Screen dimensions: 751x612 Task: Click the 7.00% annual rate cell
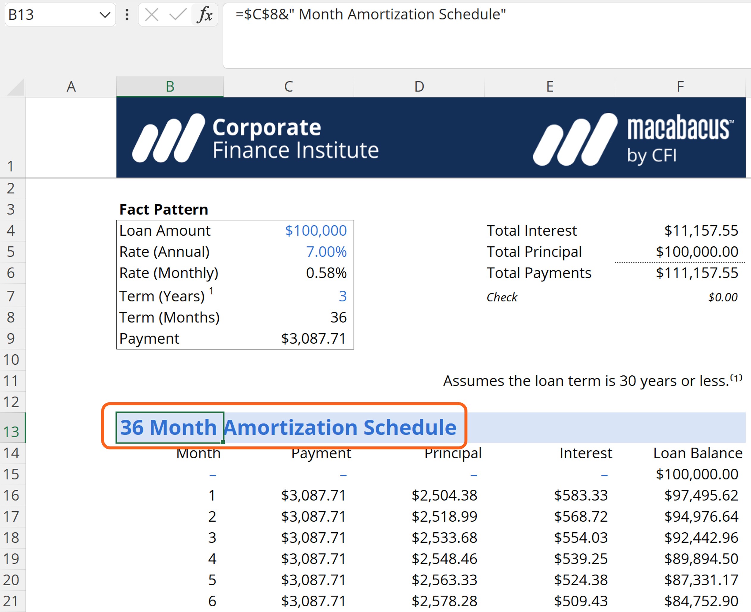click(x=326, y=252)
